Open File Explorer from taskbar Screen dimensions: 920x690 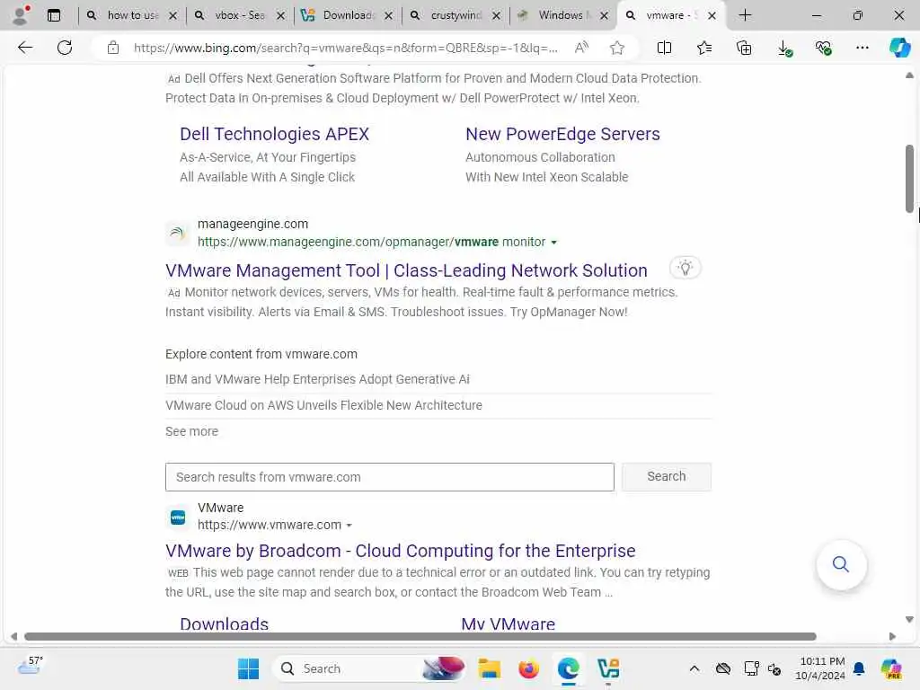tap(489, 668)
